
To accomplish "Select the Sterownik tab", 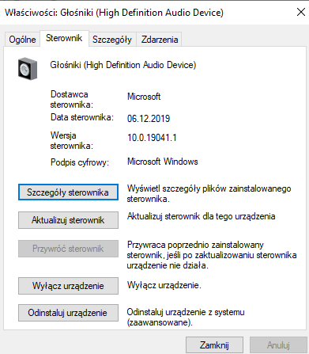I will (64, 38).
